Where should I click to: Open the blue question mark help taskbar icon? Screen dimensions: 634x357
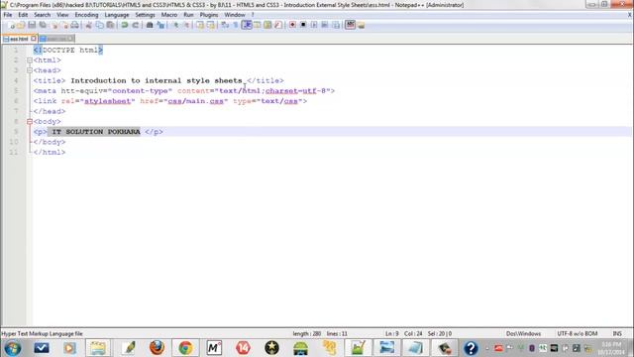tap(471, 348)
